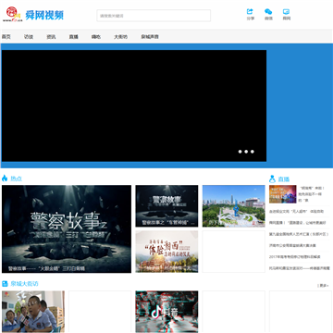Open the live broadcast sidebar thumbnail

click(x=283, y=194)
